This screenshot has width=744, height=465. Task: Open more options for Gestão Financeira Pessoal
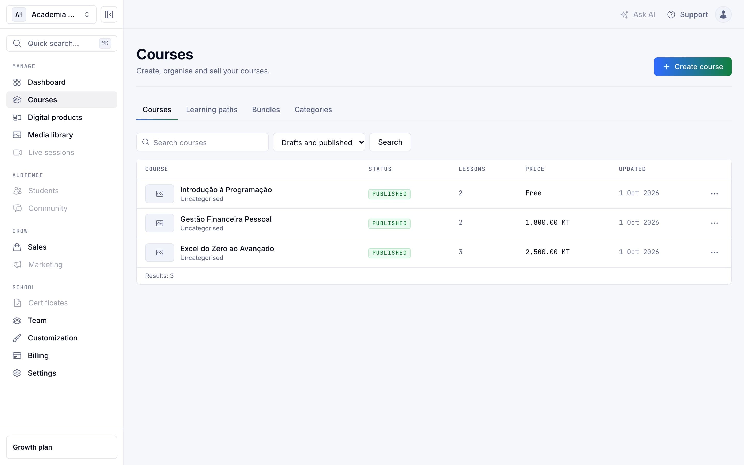pos(714,223)
